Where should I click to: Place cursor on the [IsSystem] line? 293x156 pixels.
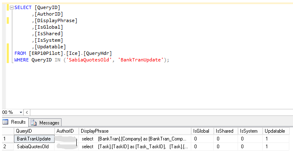point(47,40)
